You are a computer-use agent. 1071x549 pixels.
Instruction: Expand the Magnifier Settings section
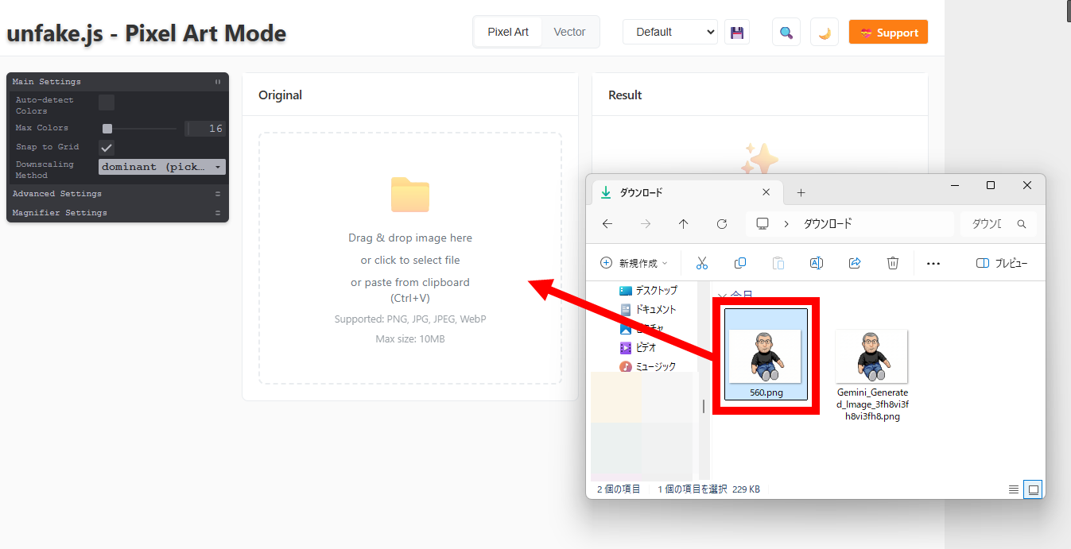pos(118,213)
